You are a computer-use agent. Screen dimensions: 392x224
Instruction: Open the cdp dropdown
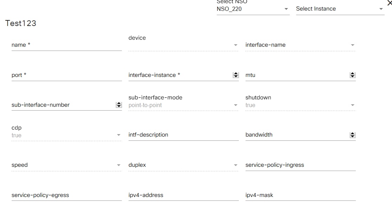[66, 135]
